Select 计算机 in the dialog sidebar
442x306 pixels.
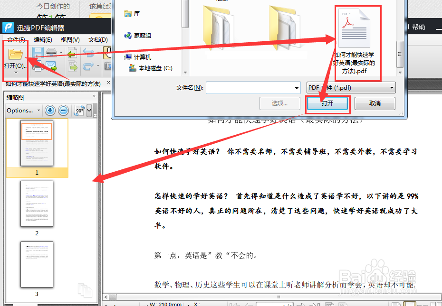point(137,57)
